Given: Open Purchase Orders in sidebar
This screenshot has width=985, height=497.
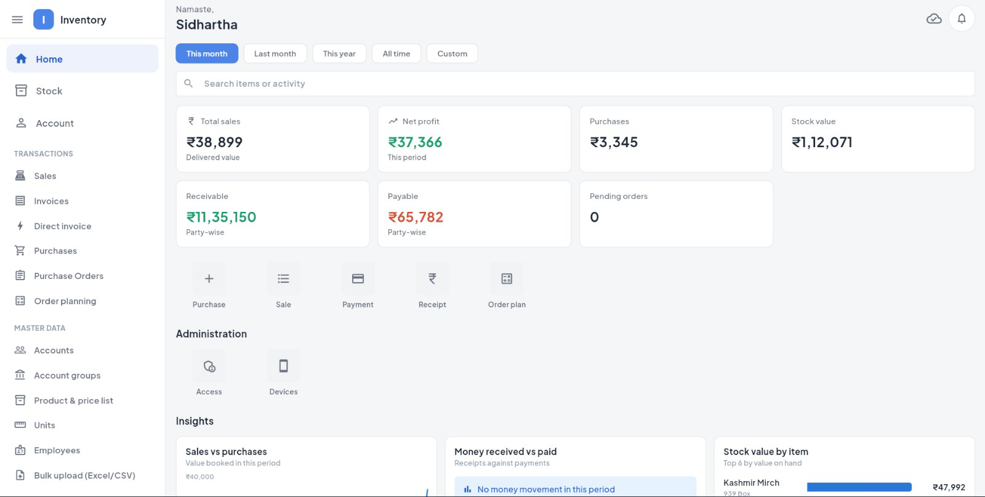Looking at the screenshot, I should pyautogui.click(x=82, y=276).
